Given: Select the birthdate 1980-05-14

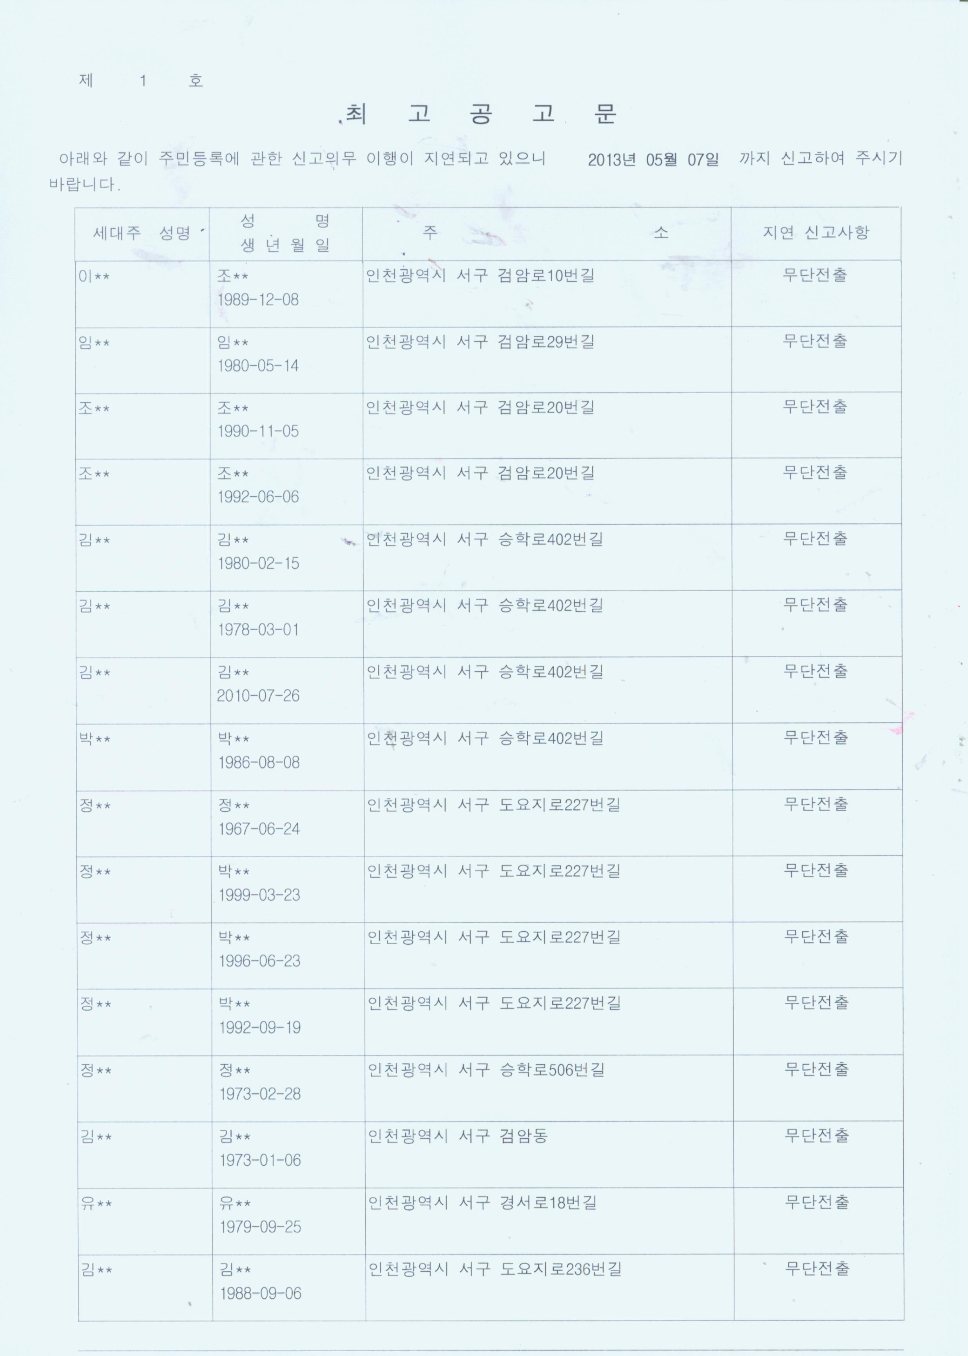Looking at the screenshot, I should pos(258,365).
